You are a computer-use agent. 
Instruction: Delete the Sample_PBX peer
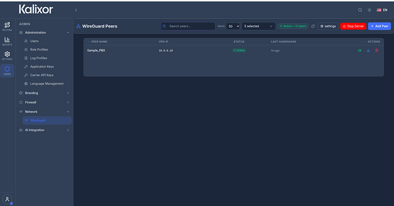[377, 50]
